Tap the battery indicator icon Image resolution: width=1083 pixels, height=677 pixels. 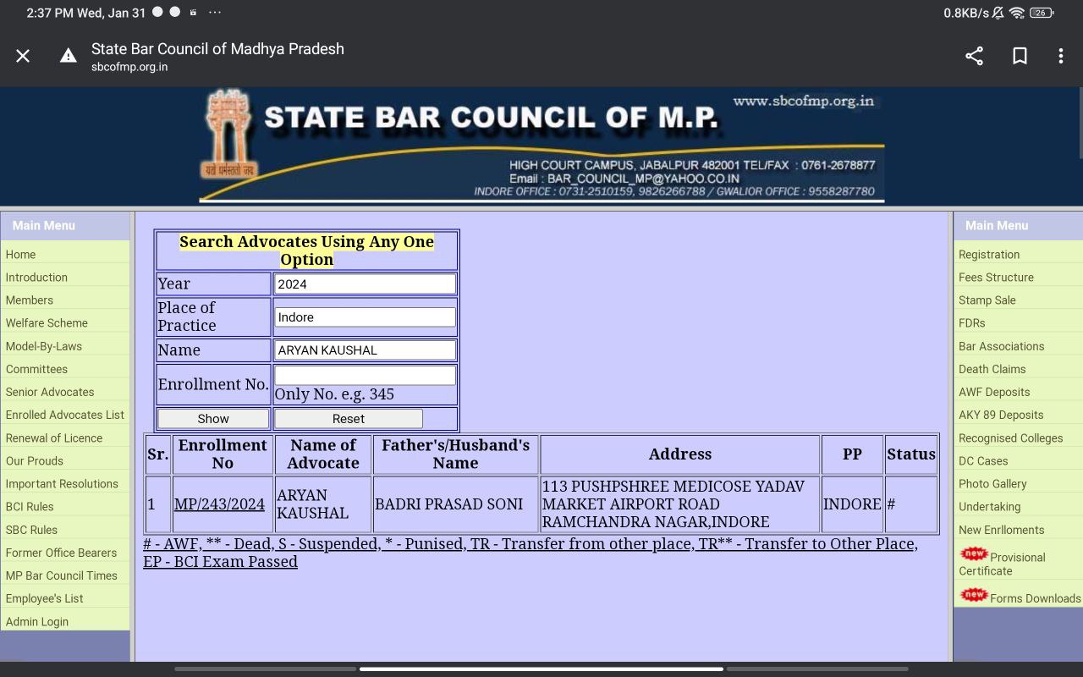pos(1042,13)
